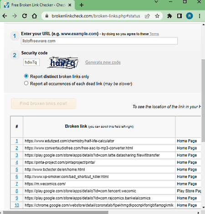Open the Extensions puzzle icon
205x214 pixels.
coord(169,16)
